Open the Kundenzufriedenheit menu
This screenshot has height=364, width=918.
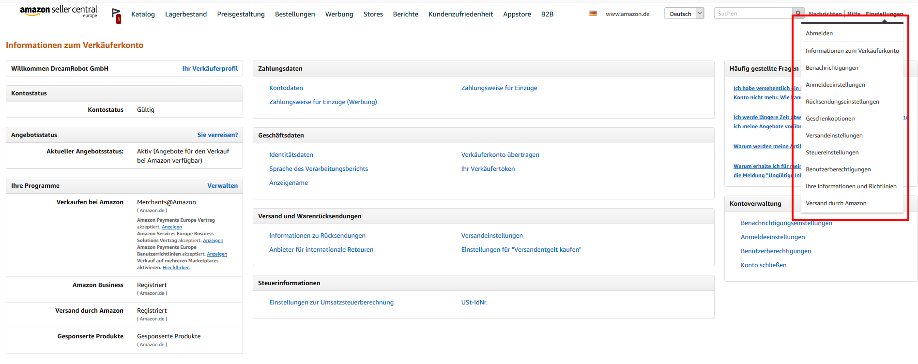coord(460,14)
